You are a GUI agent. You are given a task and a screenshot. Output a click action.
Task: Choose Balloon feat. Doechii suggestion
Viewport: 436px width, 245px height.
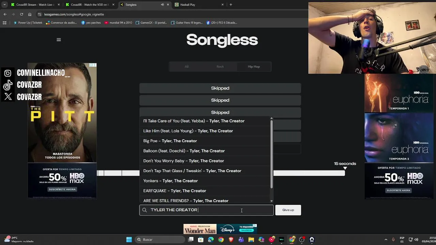205,151
